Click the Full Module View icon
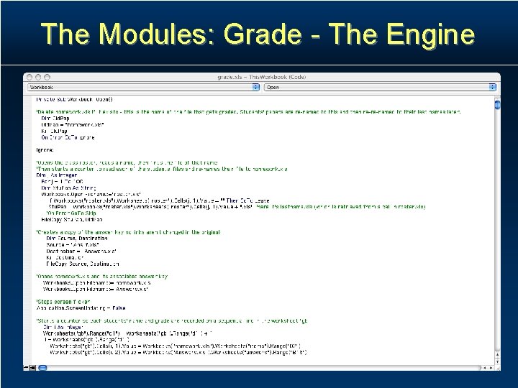The width and height of the screenshot is (518, 388). (x=32, y=368)
